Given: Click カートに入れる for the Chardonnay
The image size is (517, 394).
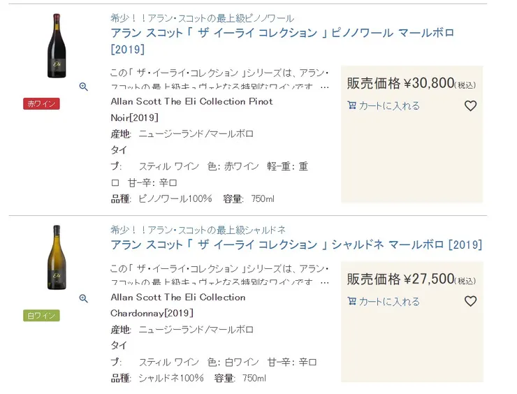Looking at the screenshot, I should pyautogui.click(x=389, y=302).
